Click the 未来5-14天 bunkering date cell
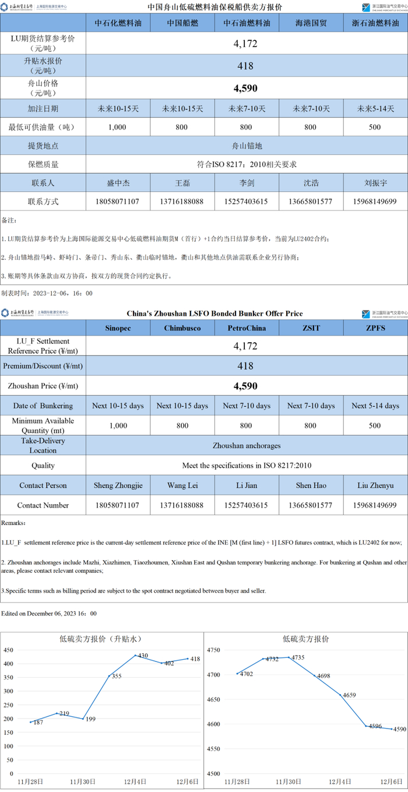 coord(375,108)
